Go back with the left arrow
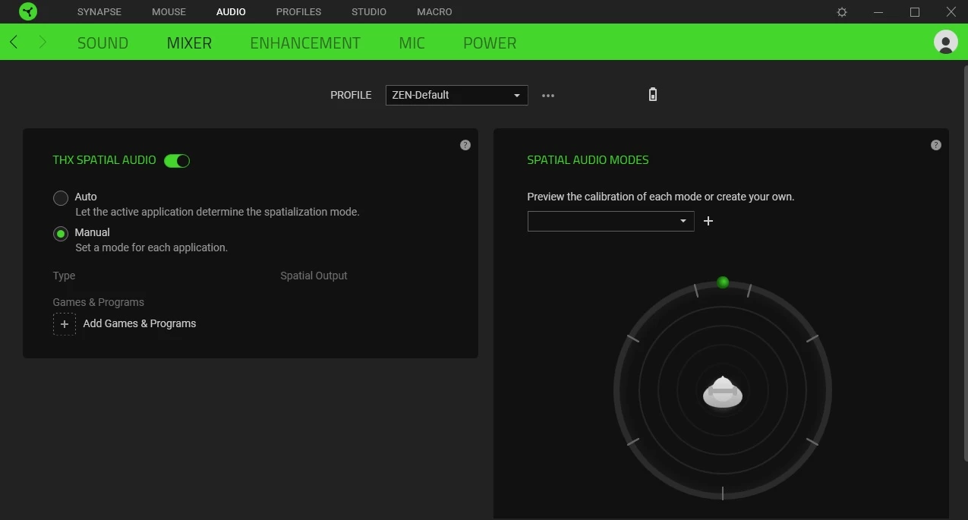Viewport: 968px width, 520px height. 14,43
